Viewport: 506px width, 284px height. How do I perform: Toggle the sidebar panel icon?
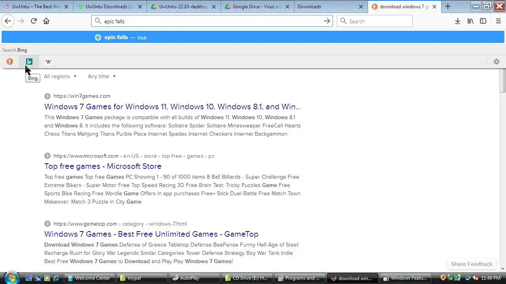pos(483,21)
